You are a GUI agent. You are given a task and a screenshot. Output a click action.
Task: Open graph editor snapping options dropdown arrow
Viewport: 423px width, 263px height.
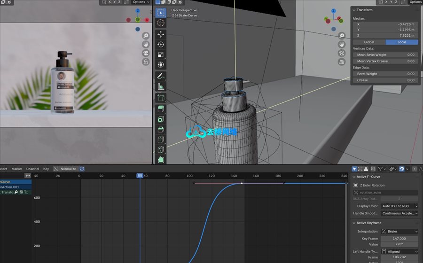(x=407, y=169)
